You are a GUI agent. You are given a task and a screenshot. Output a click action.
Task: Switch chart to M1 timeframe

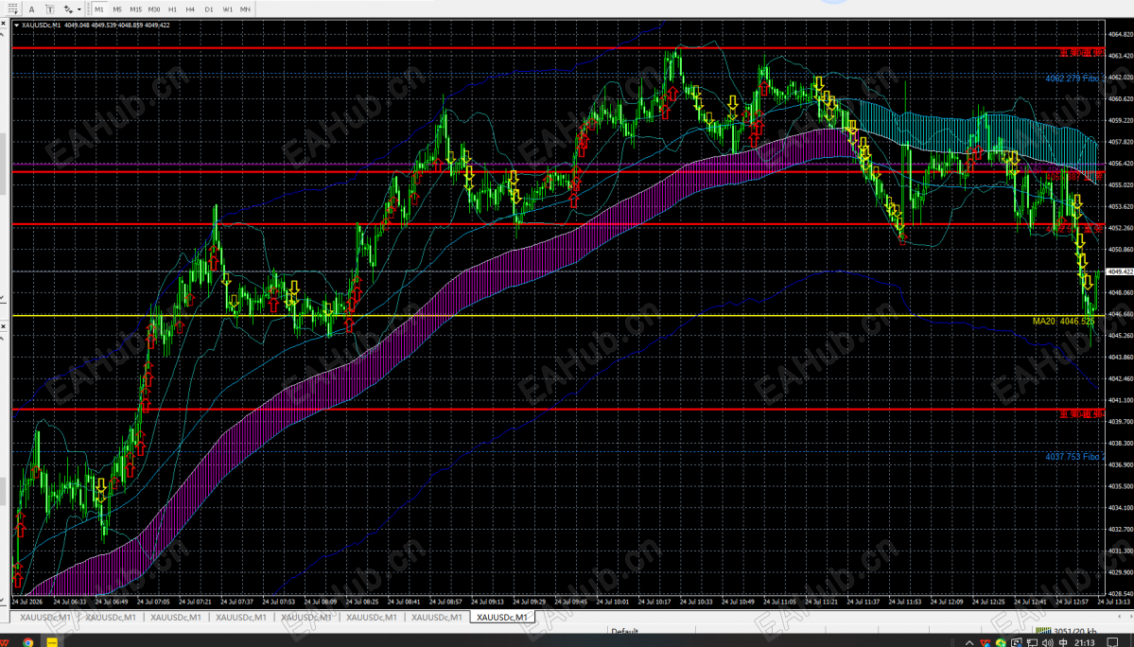[99, 9]
